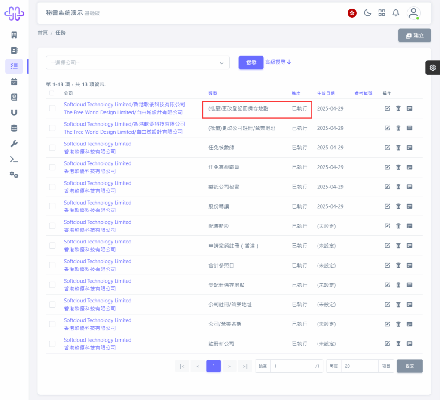View details of 會計參照日 task
Image resolution: width=440 pixels, height=400 pixels.
[409, 265]
